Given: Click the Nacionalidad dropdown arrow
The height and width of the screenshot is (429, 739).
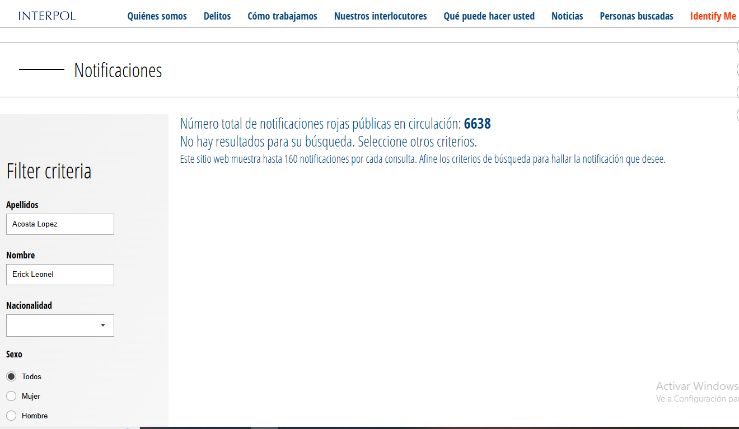Looking at the screenshot, I should coord(103,326).
